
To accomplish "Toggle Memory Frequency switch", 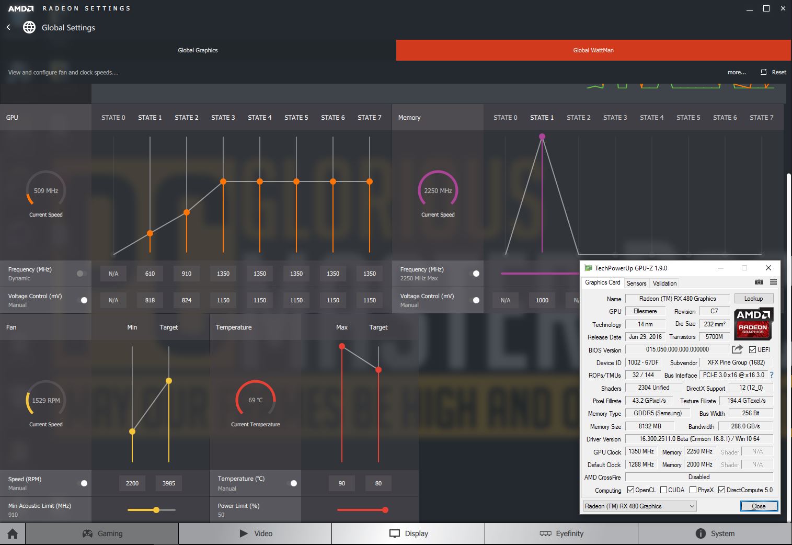I will pyautogui.click(x=475, y=274).
